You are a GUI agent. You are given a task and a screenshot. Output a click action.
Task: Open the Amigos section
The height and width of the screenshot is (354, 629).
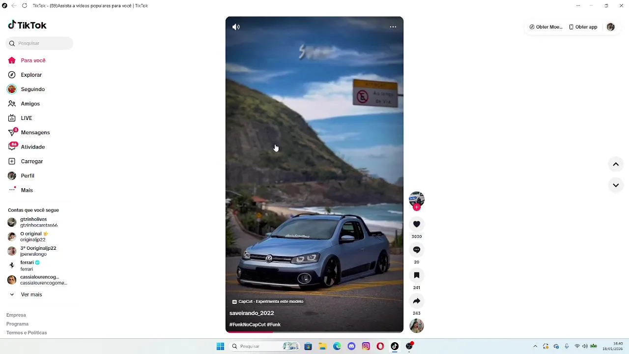point(24,104)
